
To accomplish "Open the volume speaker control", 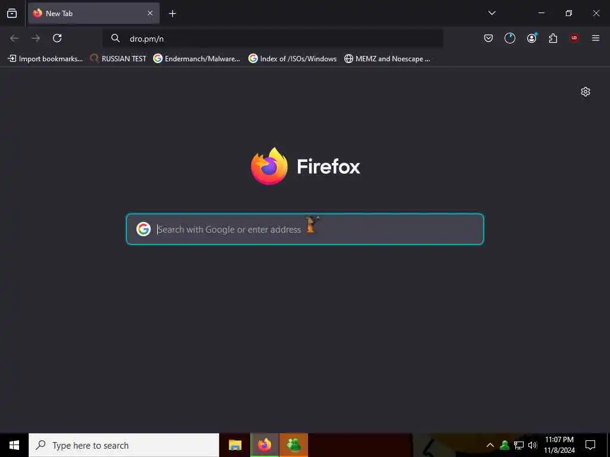I will point(532,445).
